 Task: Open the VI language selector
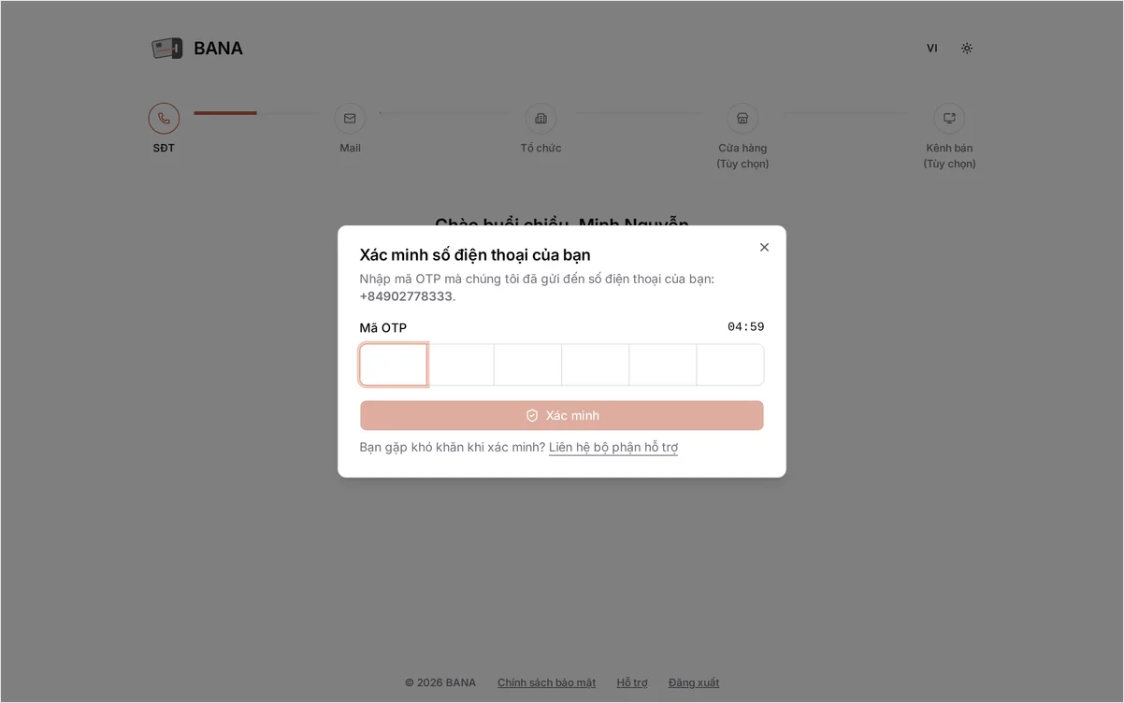932,49
